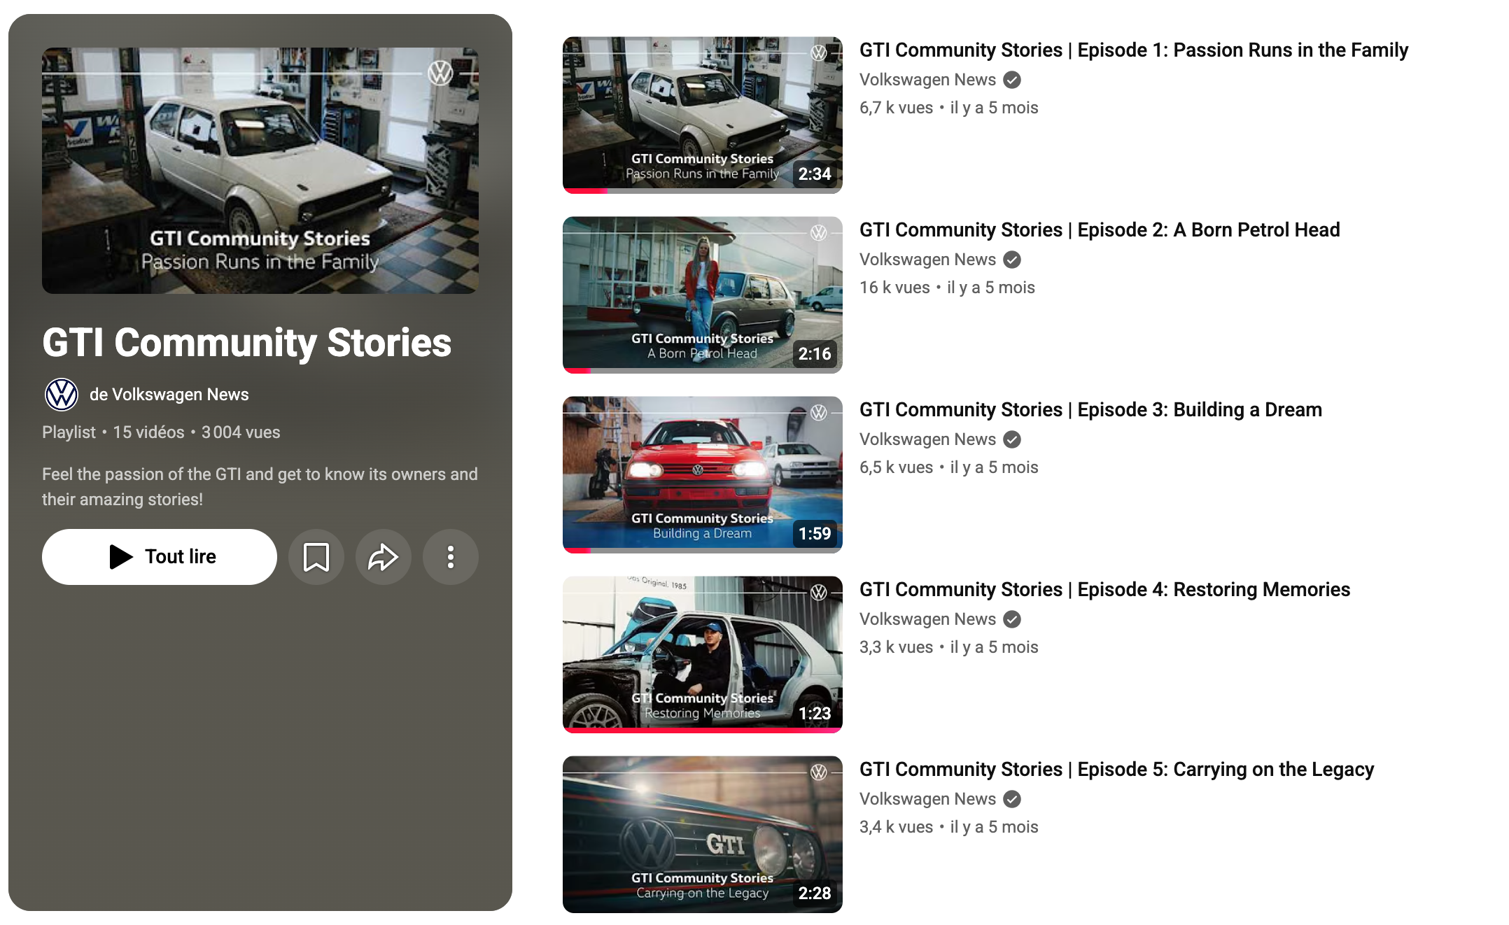The width and height of the screenshot is (1509, 925).
Task: Click the Restoring Memories video thumbnail
Action: coord(703,655)
